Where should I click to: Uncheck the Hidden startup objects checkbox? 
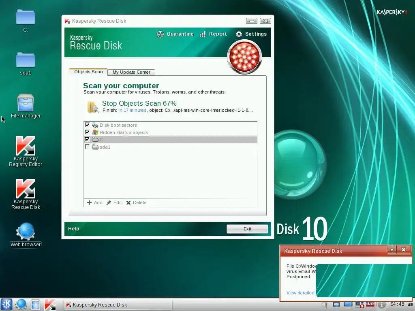point(87,132)
